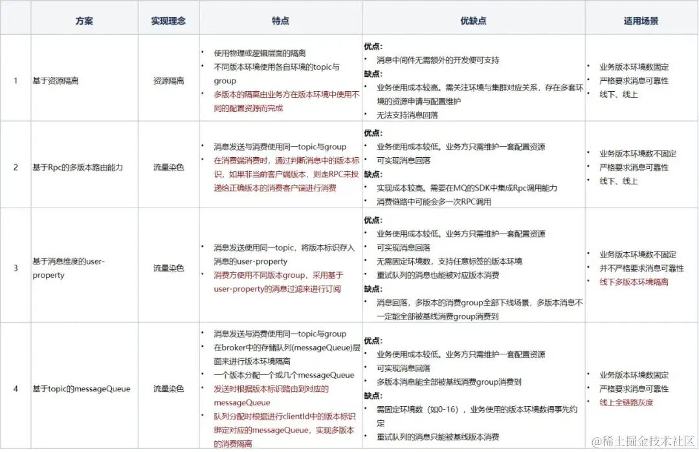This screenshot has height=452, width=699.
Task: Select the 缺点 label in row 2
Action: [x=374, y=175]
